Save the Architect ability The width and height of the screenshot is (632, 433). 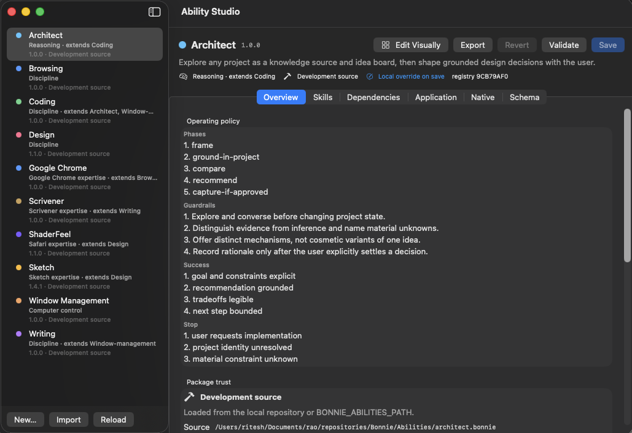(608, 45)
